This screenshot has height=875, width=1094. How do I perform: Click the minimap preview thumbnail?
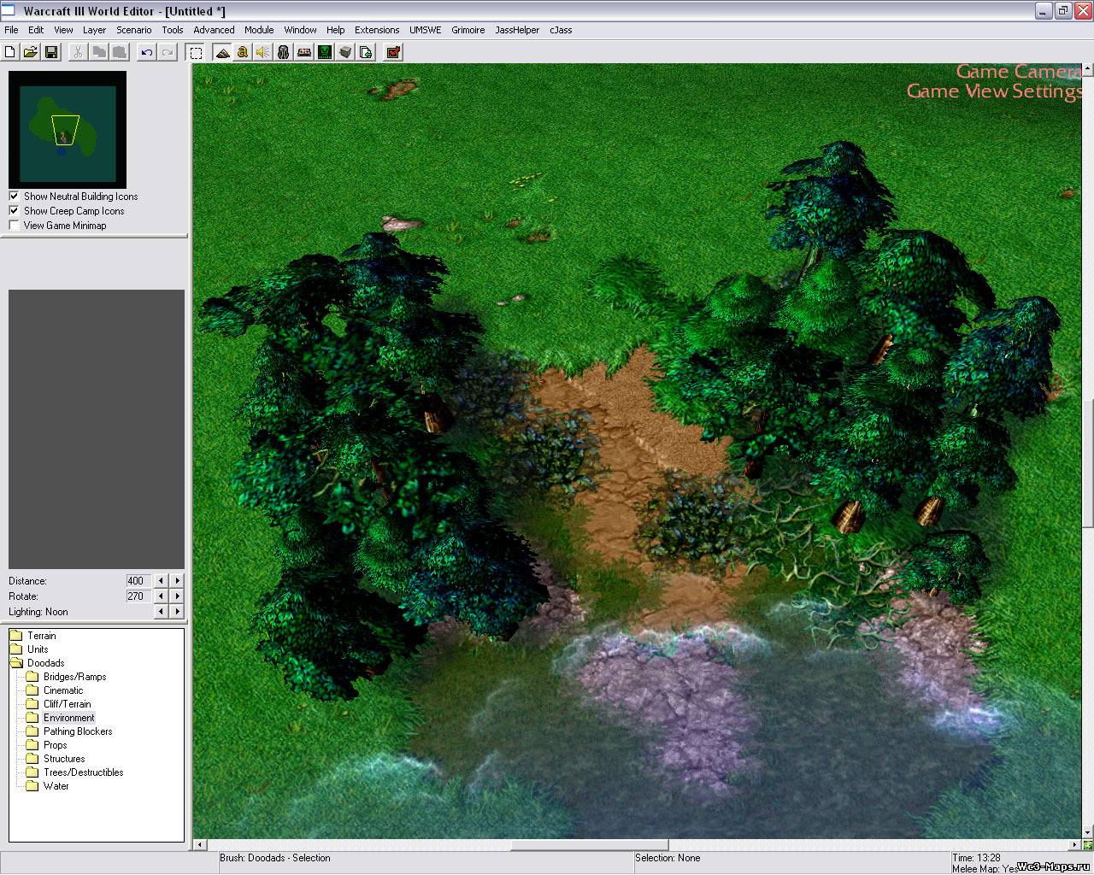click(x=68, y=130)
